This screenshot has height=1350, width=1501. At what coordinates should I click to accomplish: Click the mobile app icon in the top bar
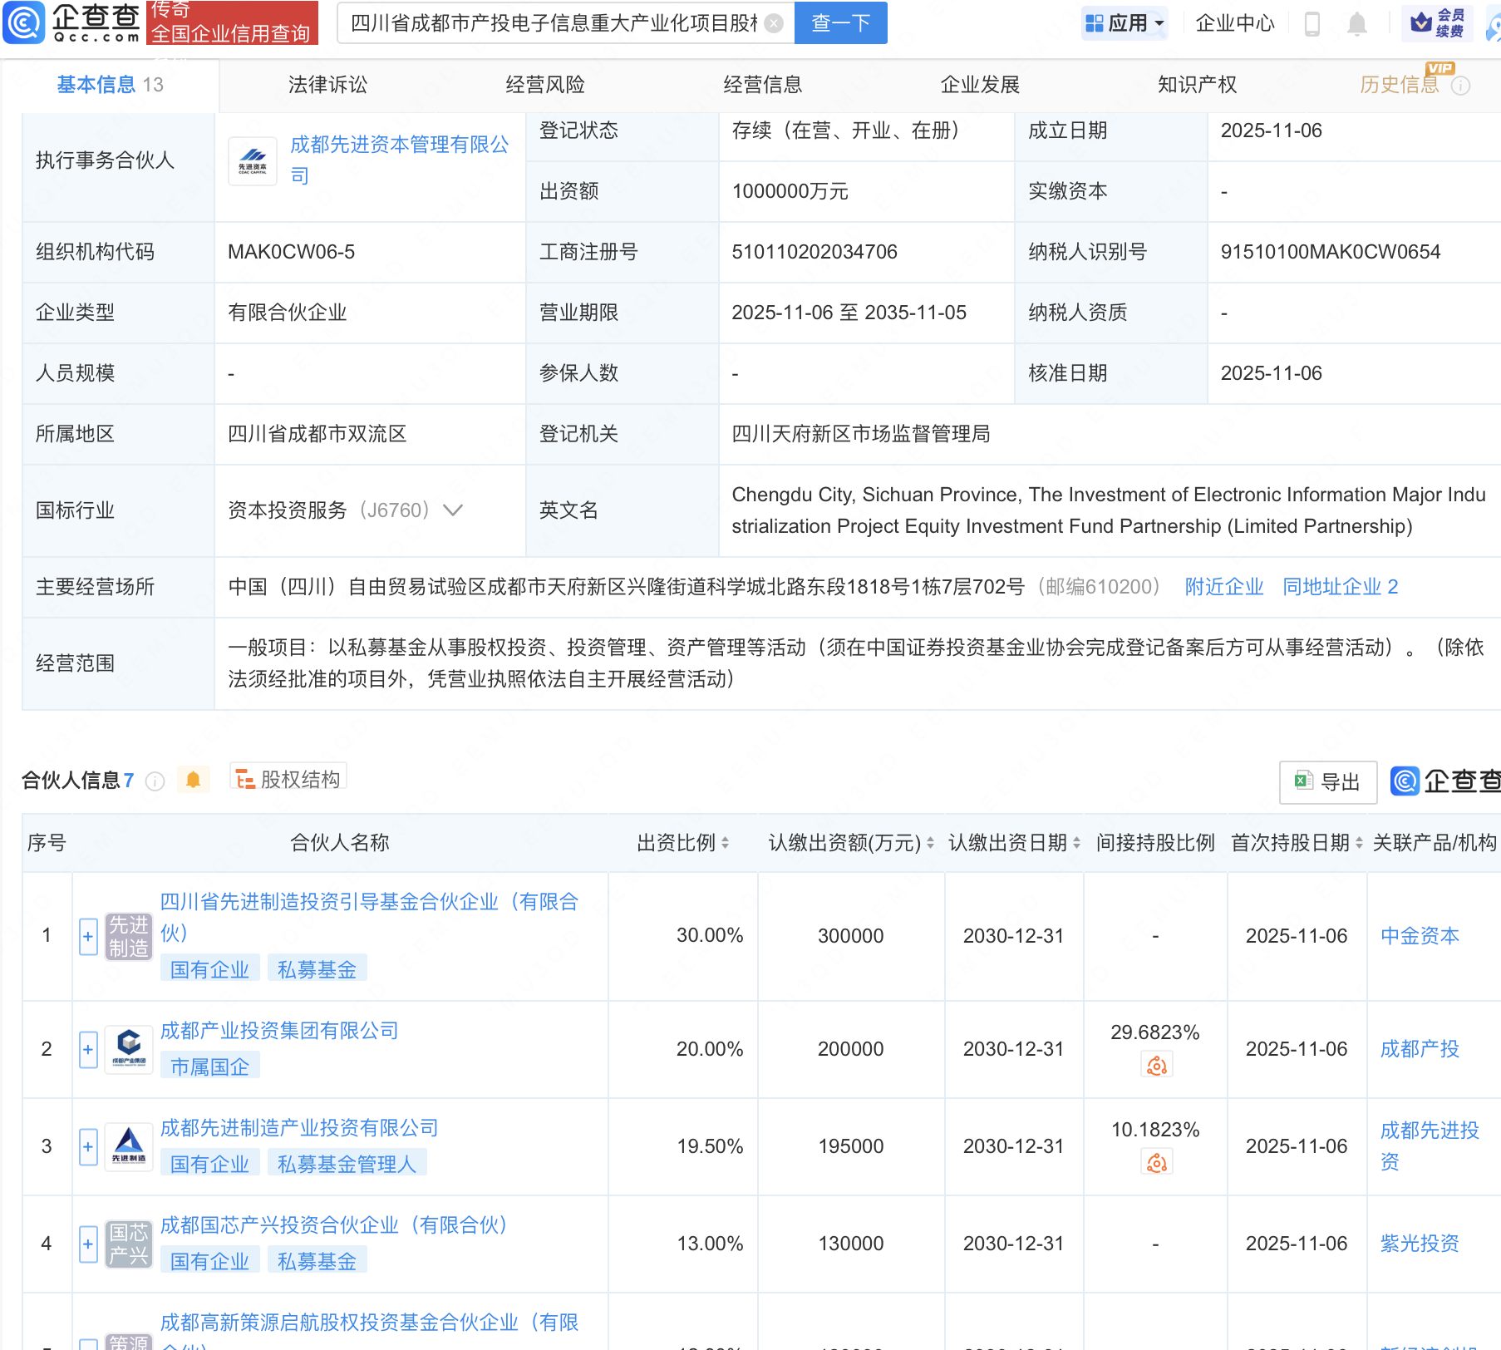pos(1313,23)
